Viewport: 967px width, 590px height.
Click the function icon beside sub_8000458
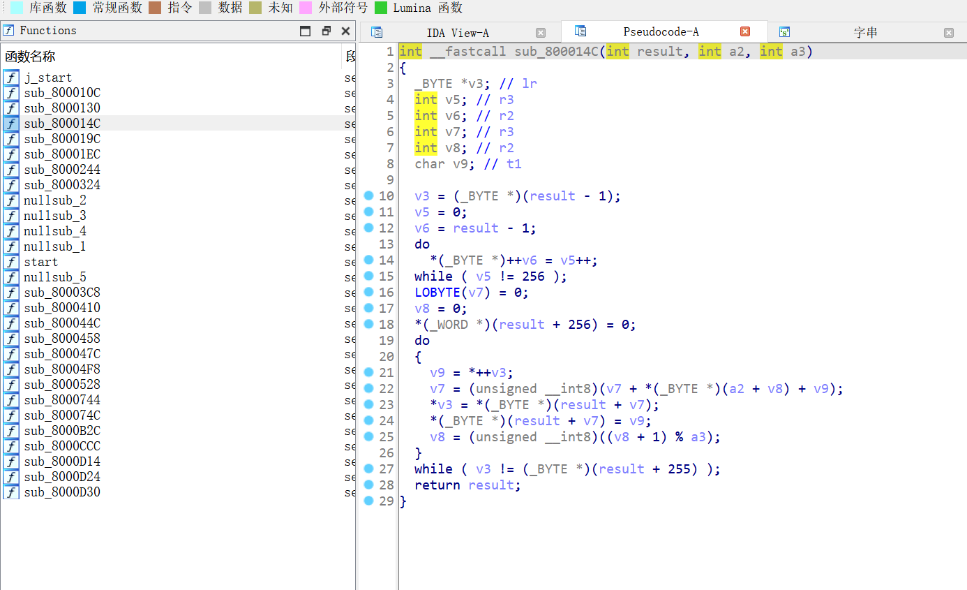[11, 339]
